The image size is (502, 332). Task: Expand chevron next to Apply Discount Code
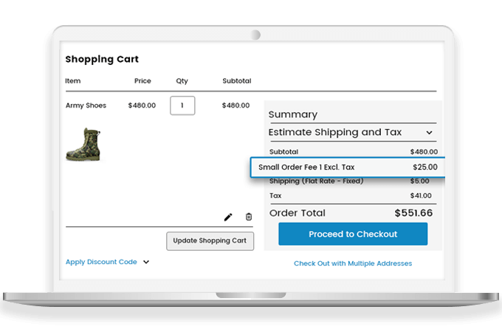point(146,262)
